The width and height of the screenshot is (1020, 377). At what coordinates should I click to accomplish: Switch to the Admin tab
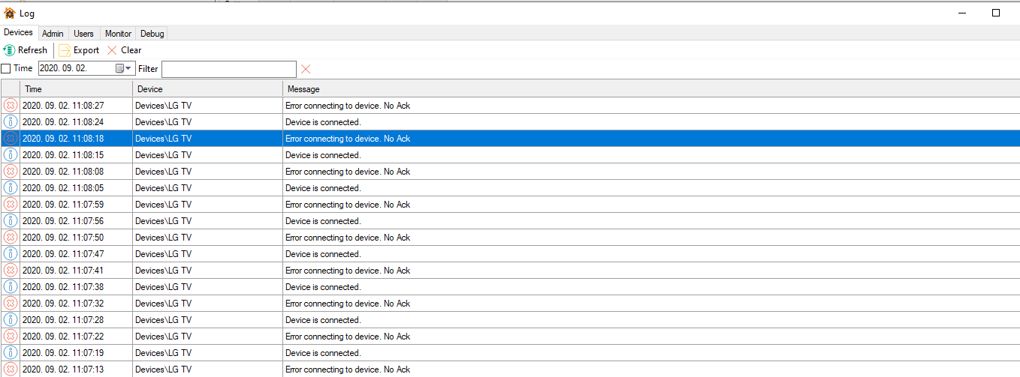tap(53, 34)
